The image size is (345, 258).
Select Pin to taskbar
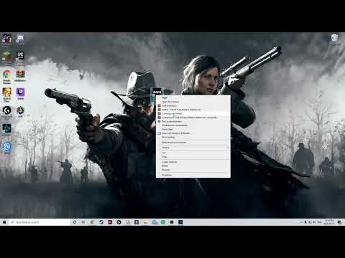[193, 137]
